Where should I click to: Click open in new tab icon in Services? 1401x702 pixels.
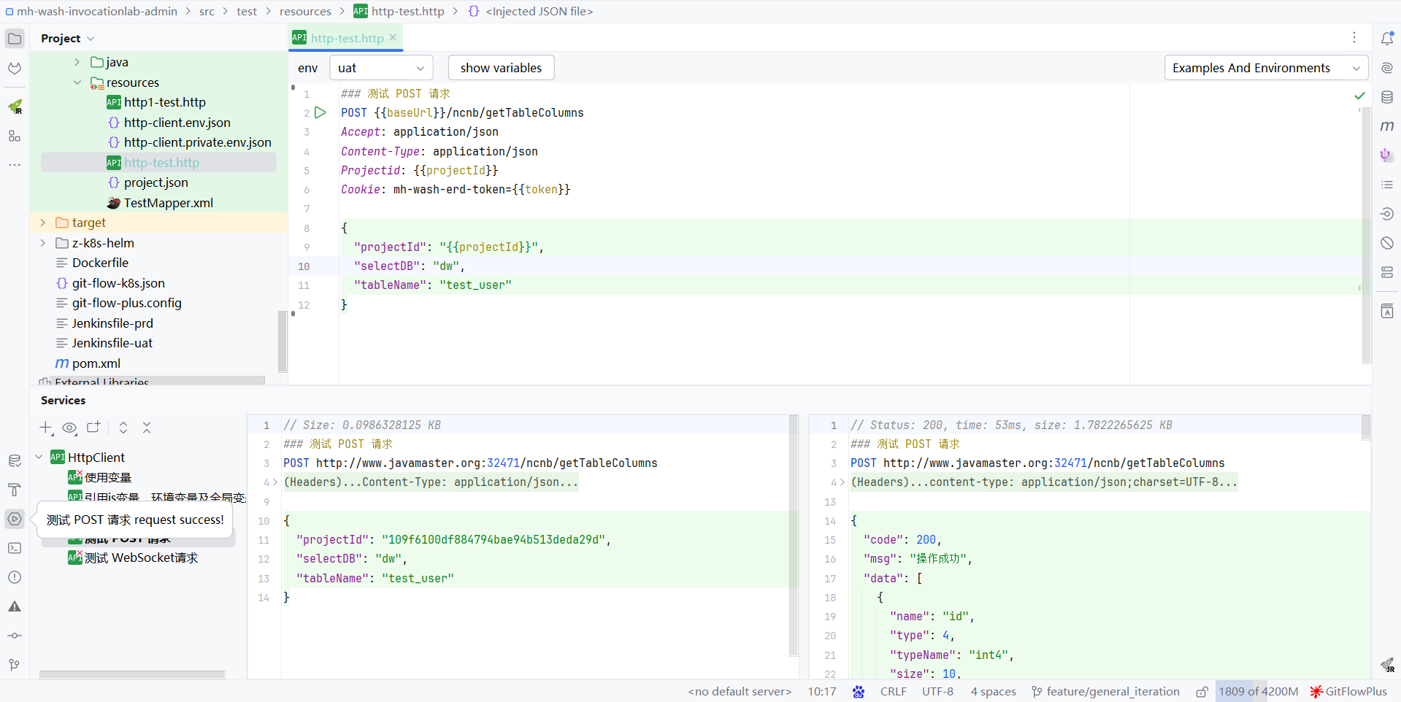pos(93,428)
